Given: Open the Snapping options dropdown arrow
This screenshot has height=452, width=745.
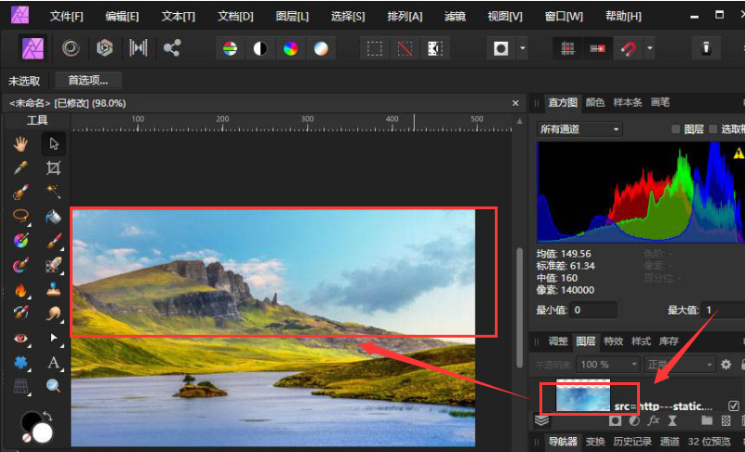Looking at the screenshot, I should 649,48.
